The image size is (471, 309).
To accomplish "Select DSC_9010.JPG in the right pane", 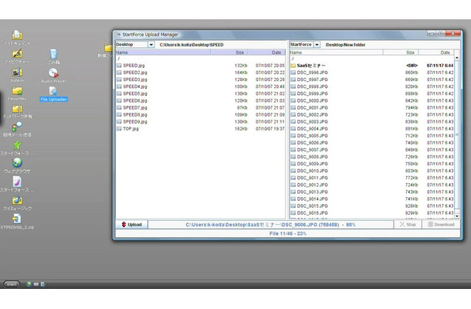I will point(372,171).
